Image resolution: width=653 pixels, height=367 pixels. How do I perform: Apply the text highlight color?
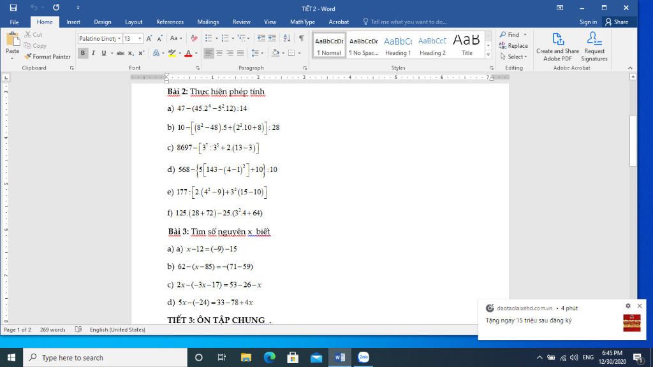click(172, 53)
